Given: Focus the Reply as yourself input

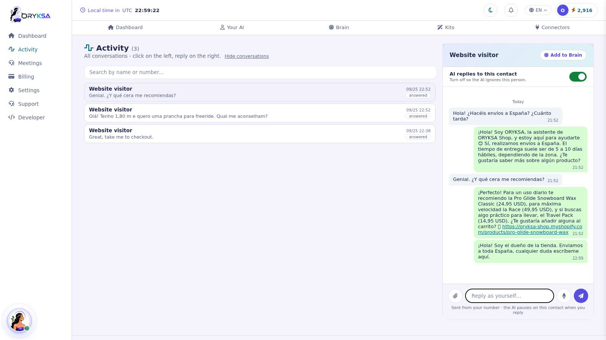Looking at the screenshot, I should click(x=509, y=296).
